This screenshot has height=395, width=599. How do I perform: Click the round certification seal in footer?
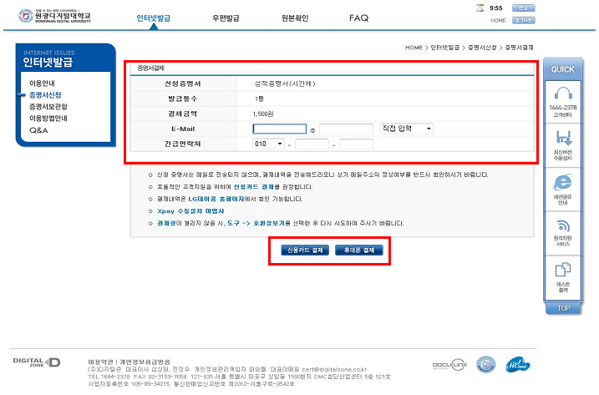coord(486,364)
